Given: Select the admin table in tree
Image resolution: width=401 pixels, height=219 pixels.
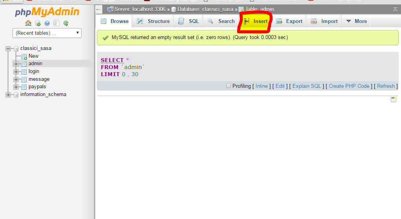Looking at the screenshot, I should pos(36,64).
